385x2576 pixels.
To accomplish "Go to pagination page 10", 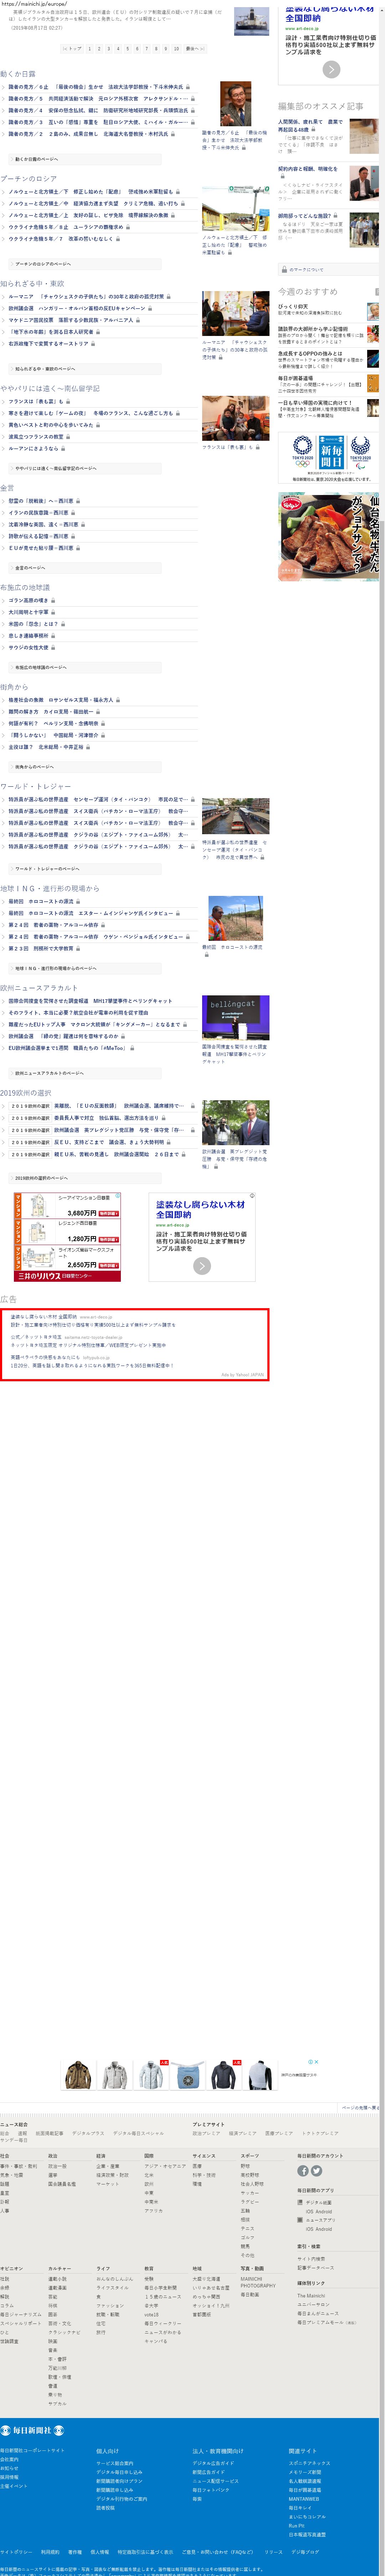I will [x=176, y=48].
